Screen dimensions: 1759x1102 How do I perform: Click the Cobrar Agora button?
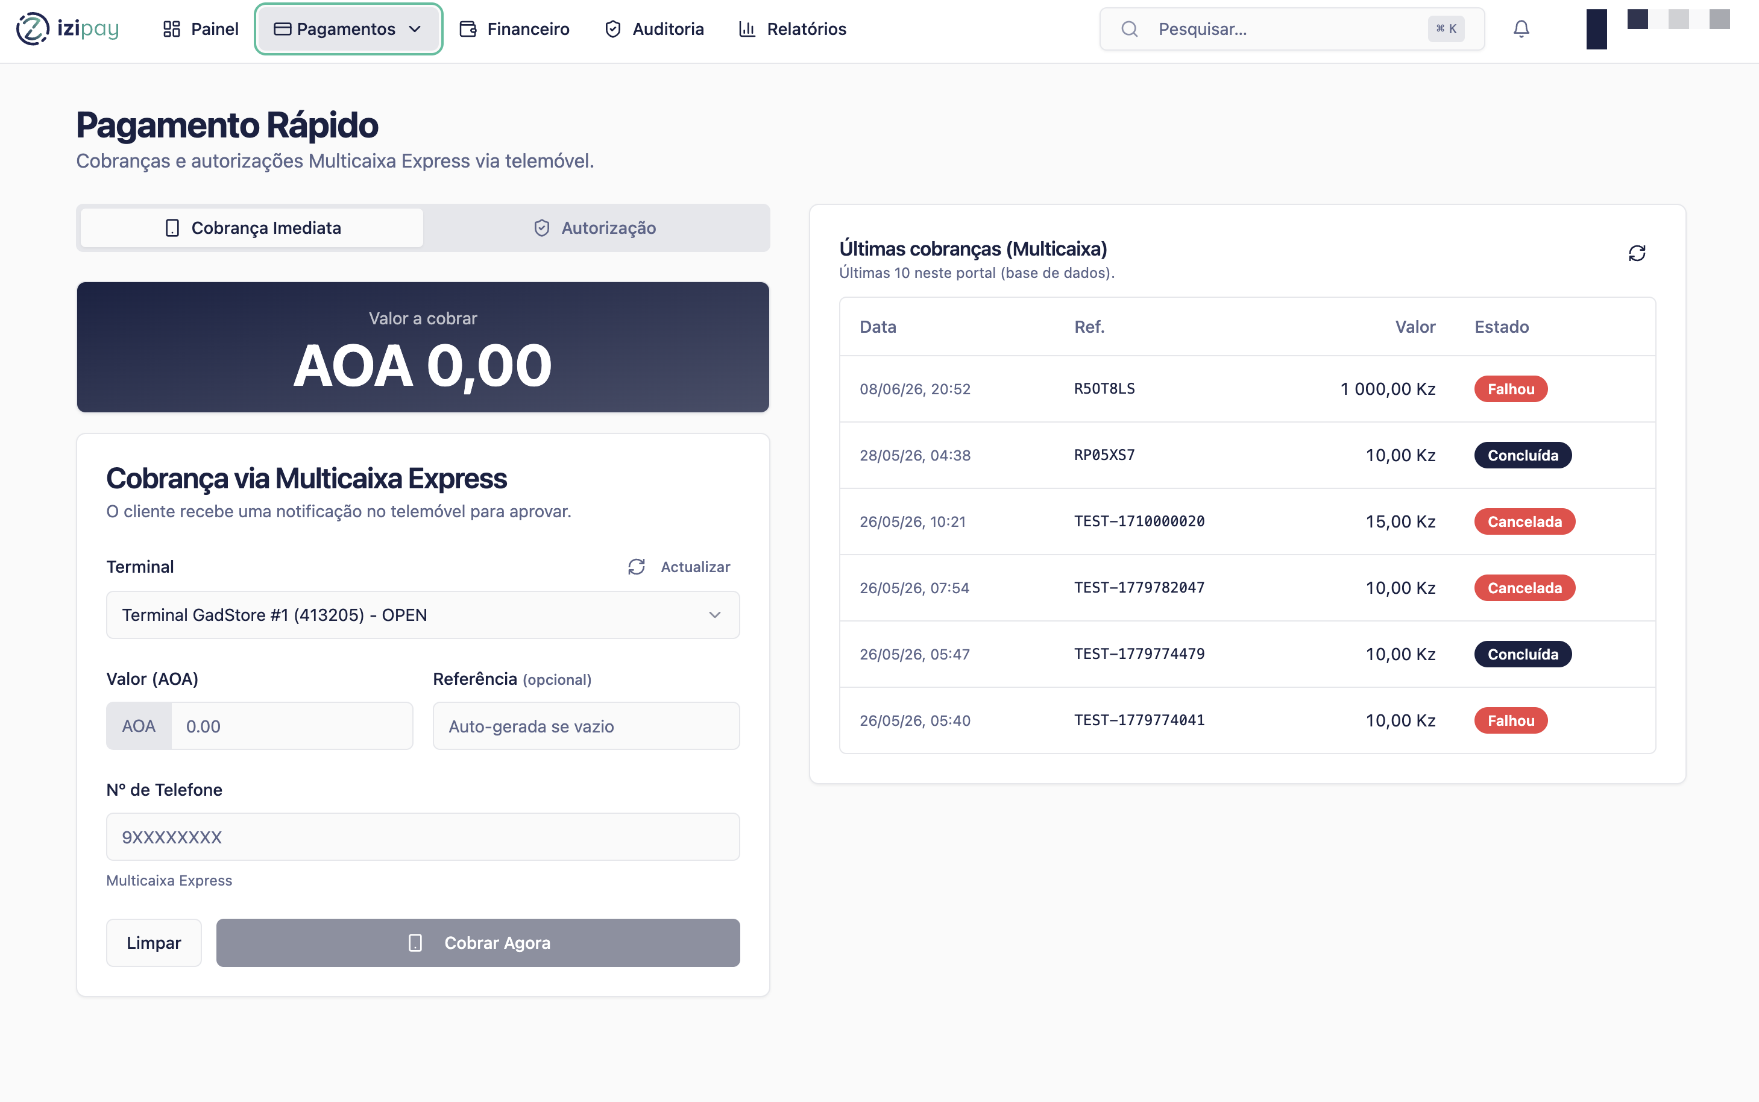478,942
